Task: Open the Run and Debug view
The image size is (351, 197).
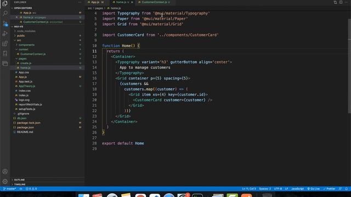Action: 5,33
